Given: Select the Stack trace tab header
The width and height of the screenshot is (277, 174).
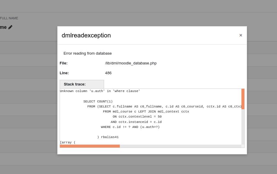Looking at the screenshot, I should coord(82,84).
